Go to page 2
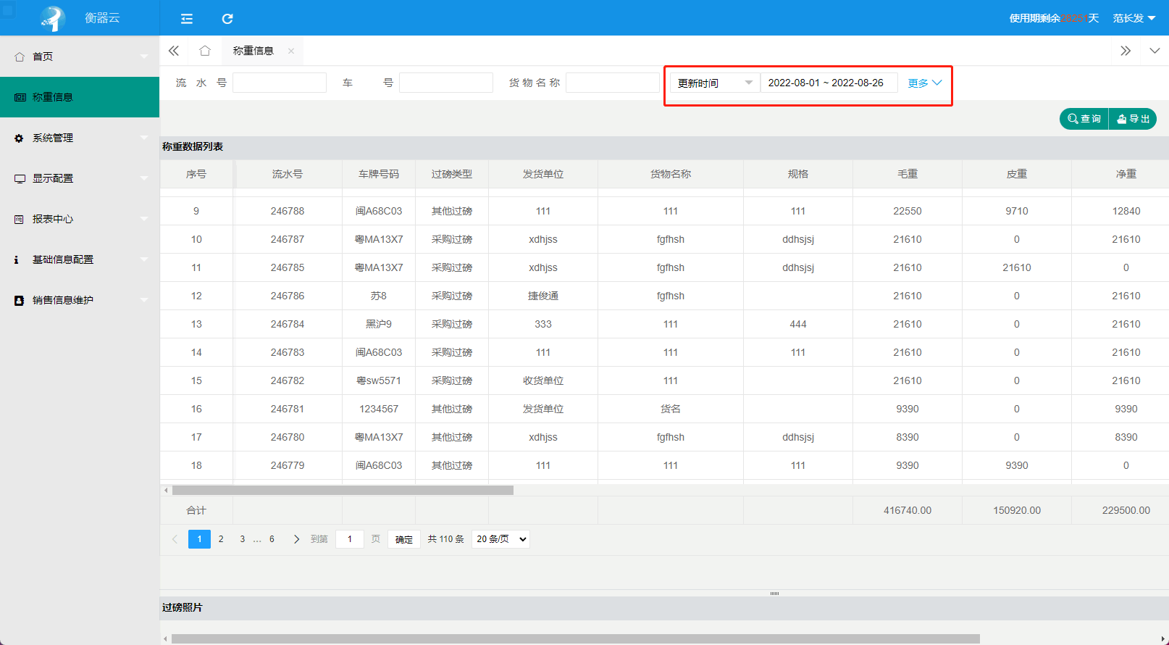The image size is (1169, 645). [x=221, y=539]
